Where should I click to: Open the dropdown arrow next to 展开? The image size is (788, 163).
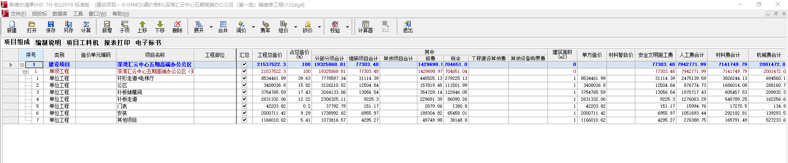pyautogui.click(x=211, y=27)
